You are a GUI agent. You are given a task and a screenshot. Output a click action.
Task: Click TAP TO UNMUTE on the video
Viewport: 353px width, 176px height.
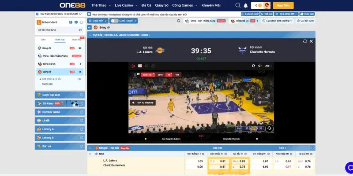143,103
